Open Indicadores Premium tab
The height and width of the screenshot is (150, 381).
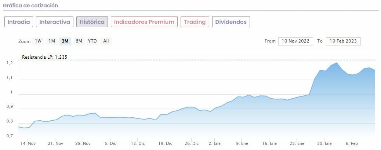(144, 22)
